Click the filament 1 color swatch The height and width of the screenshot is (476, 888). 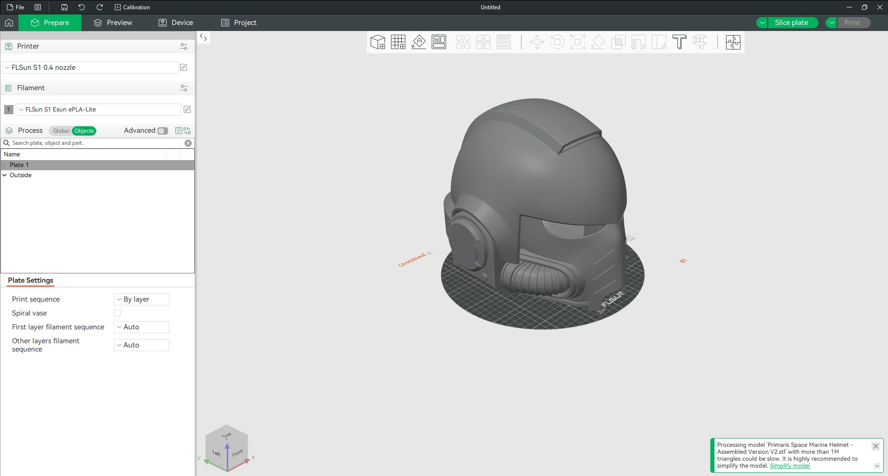(x=8, y=110)
